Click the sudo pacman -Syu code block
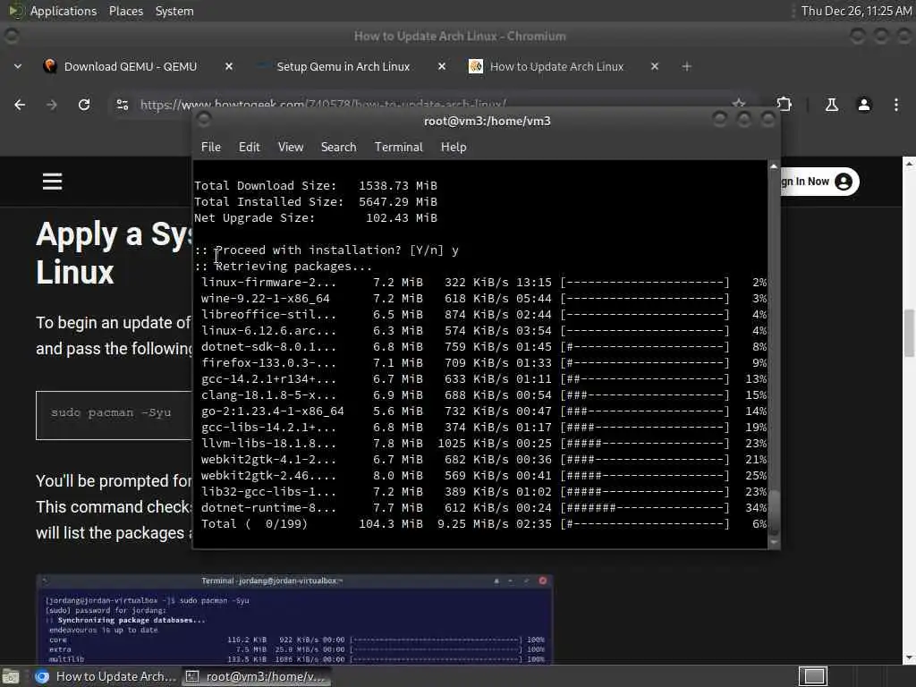This screenshot has width=916, height=687. click(114, 415)
